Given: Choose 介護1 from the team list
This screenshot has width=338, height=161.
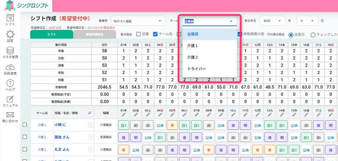Looking at the screenshot, I should [210, 46].
